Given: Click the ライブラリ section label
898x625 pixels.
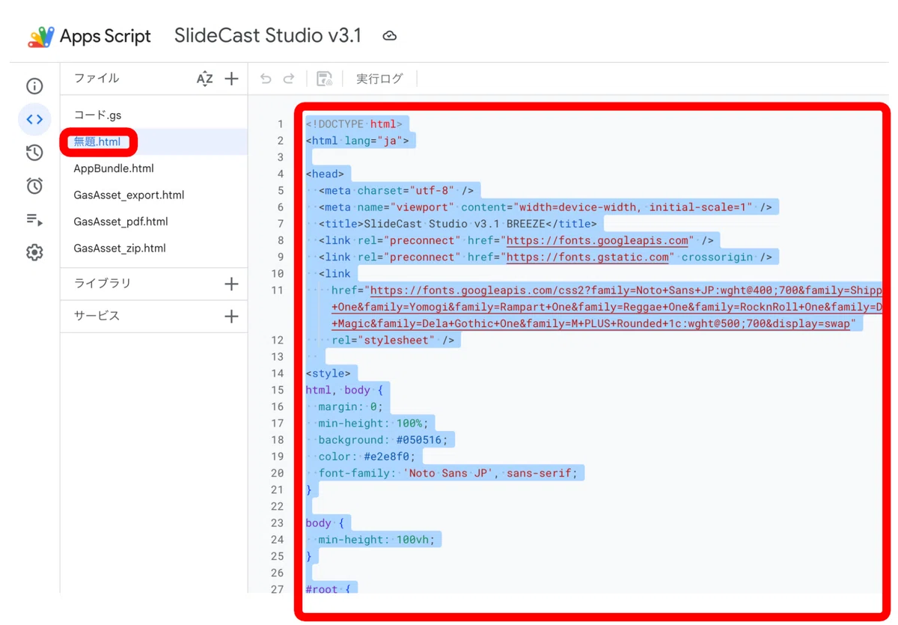Looking at the screenshot, I should click(x=103, y=284).
